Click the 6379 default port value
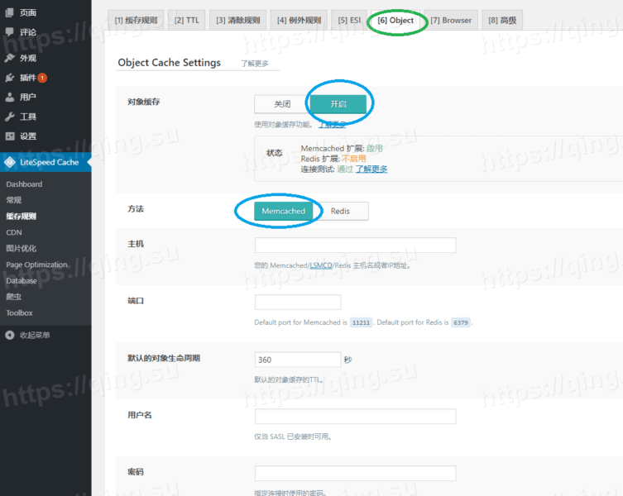623x496 pixels. click(461, 322)
